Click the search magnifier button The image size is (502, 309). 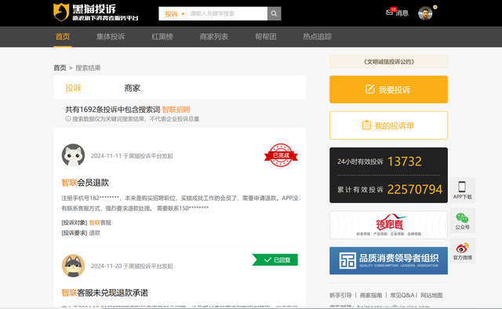[x=274, y=13]
